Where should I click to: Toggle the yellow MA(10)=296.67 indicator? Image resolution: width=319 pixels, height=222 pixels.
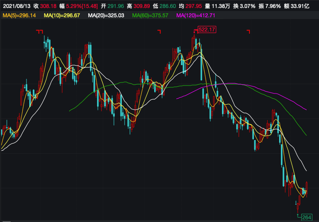click(x=62, y=16)
